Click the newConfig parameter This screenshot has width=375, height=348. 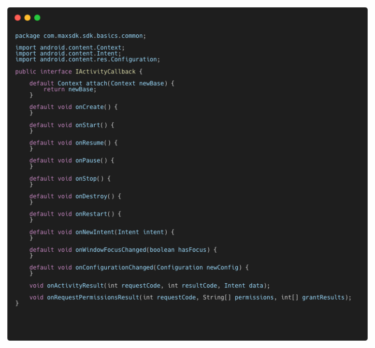222,268
